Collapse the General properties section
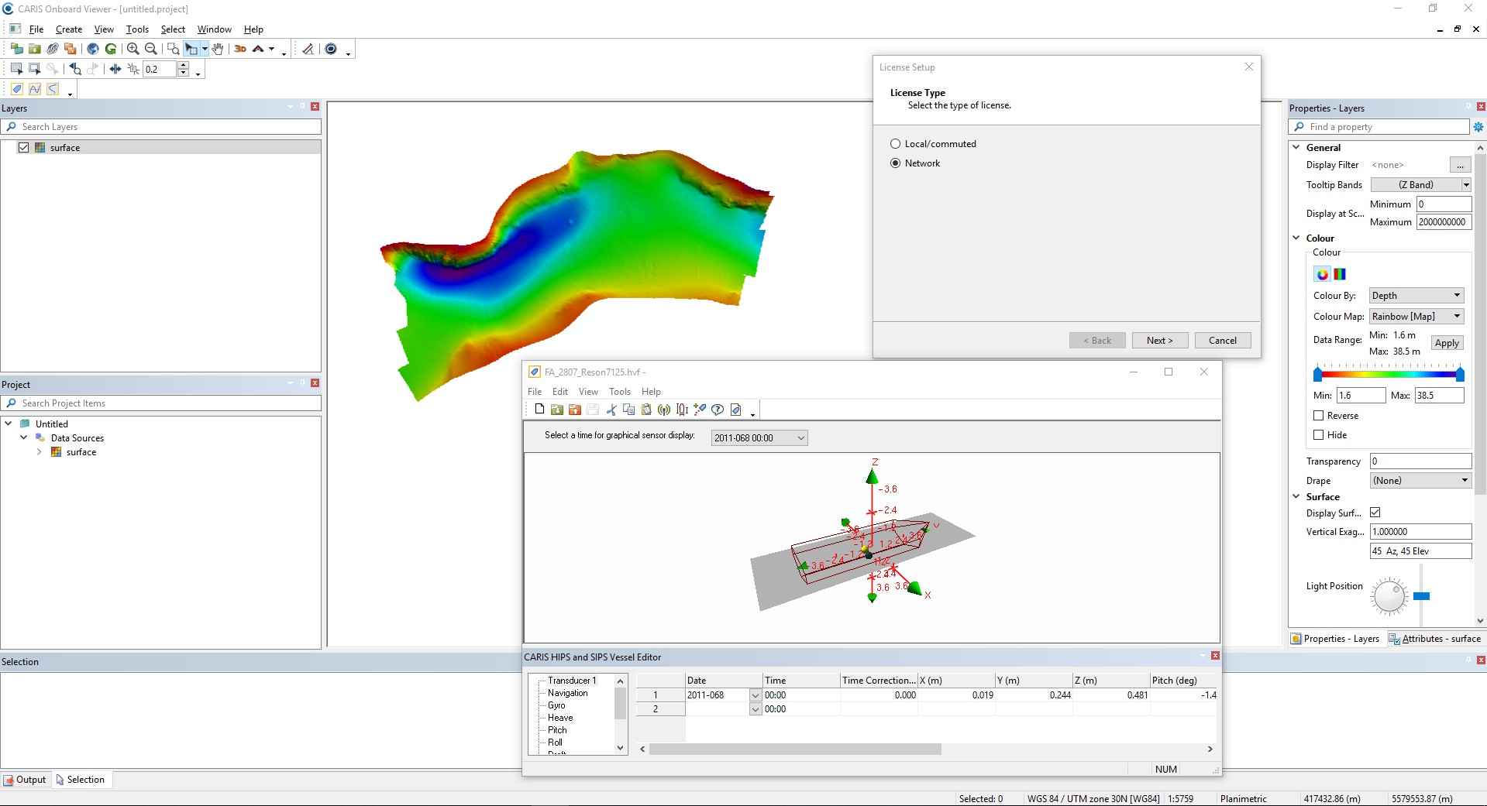Screen dimensions: 1487x806 click(x=1296, y=147)
